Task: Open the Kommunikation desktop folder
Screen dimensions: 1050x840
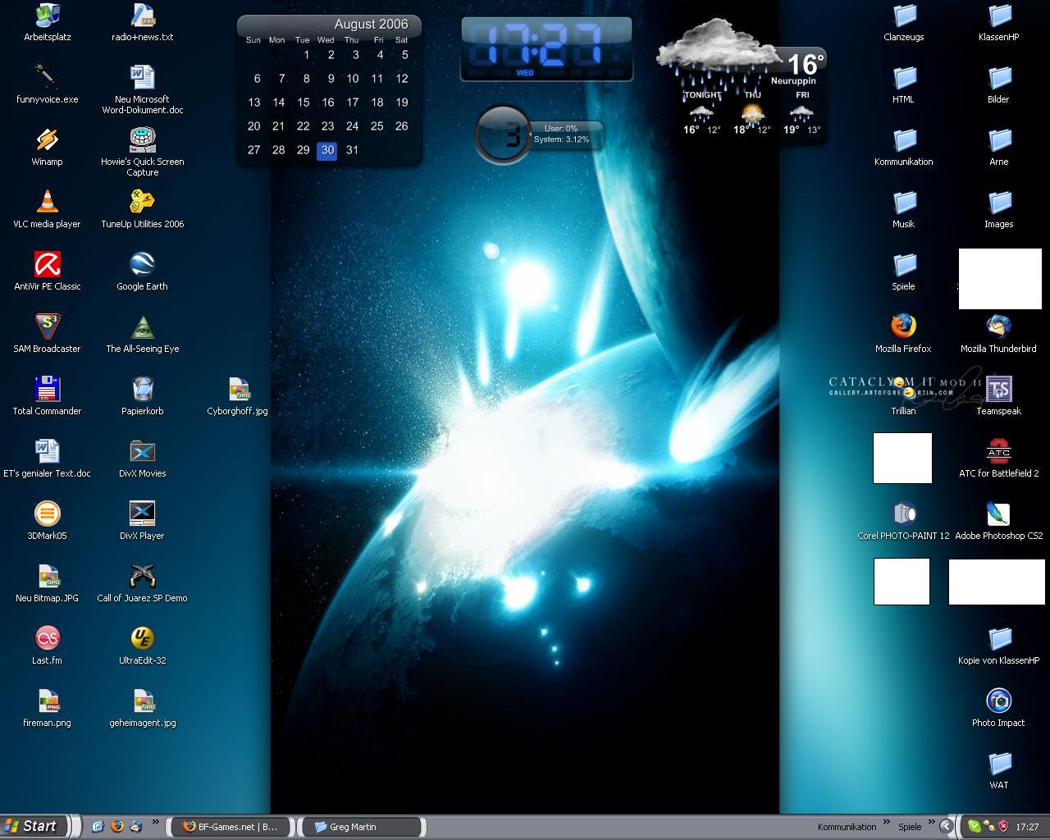Action: (903, 147)
